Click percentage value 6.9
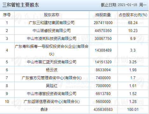 (133, 39)
